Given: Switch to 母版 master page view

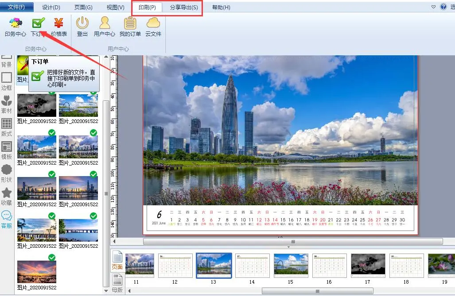Looking at the screenshot, I should click(x=117, y=283).
